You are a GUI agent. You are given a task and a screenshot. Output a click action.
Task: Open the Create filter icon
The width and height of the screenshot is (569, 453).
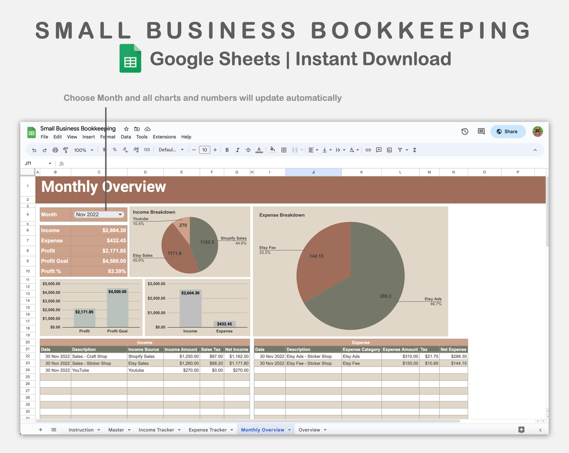[400, 150]
